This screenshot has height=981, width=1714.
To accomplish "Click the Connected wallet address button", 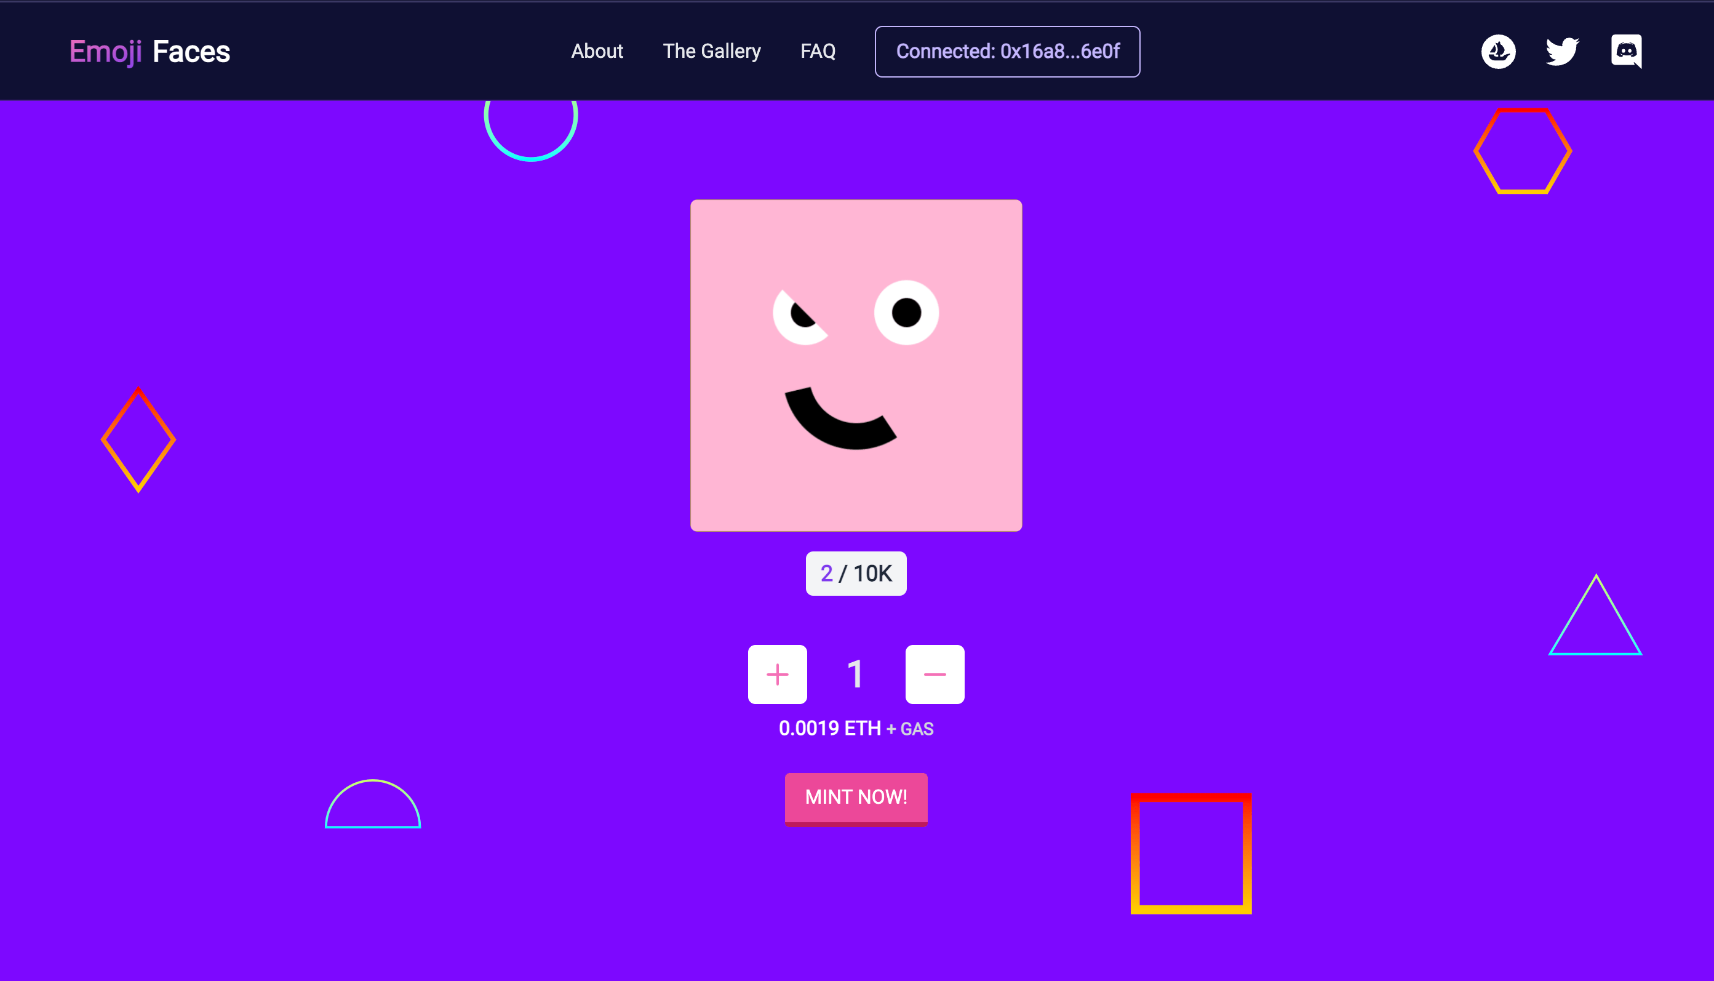I will [1007, 52].
